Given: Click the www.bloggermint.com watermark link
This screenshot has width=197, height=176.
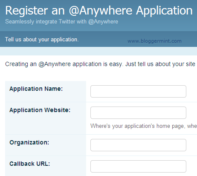Looking at the screenshot, I should [x=154, y=41].
